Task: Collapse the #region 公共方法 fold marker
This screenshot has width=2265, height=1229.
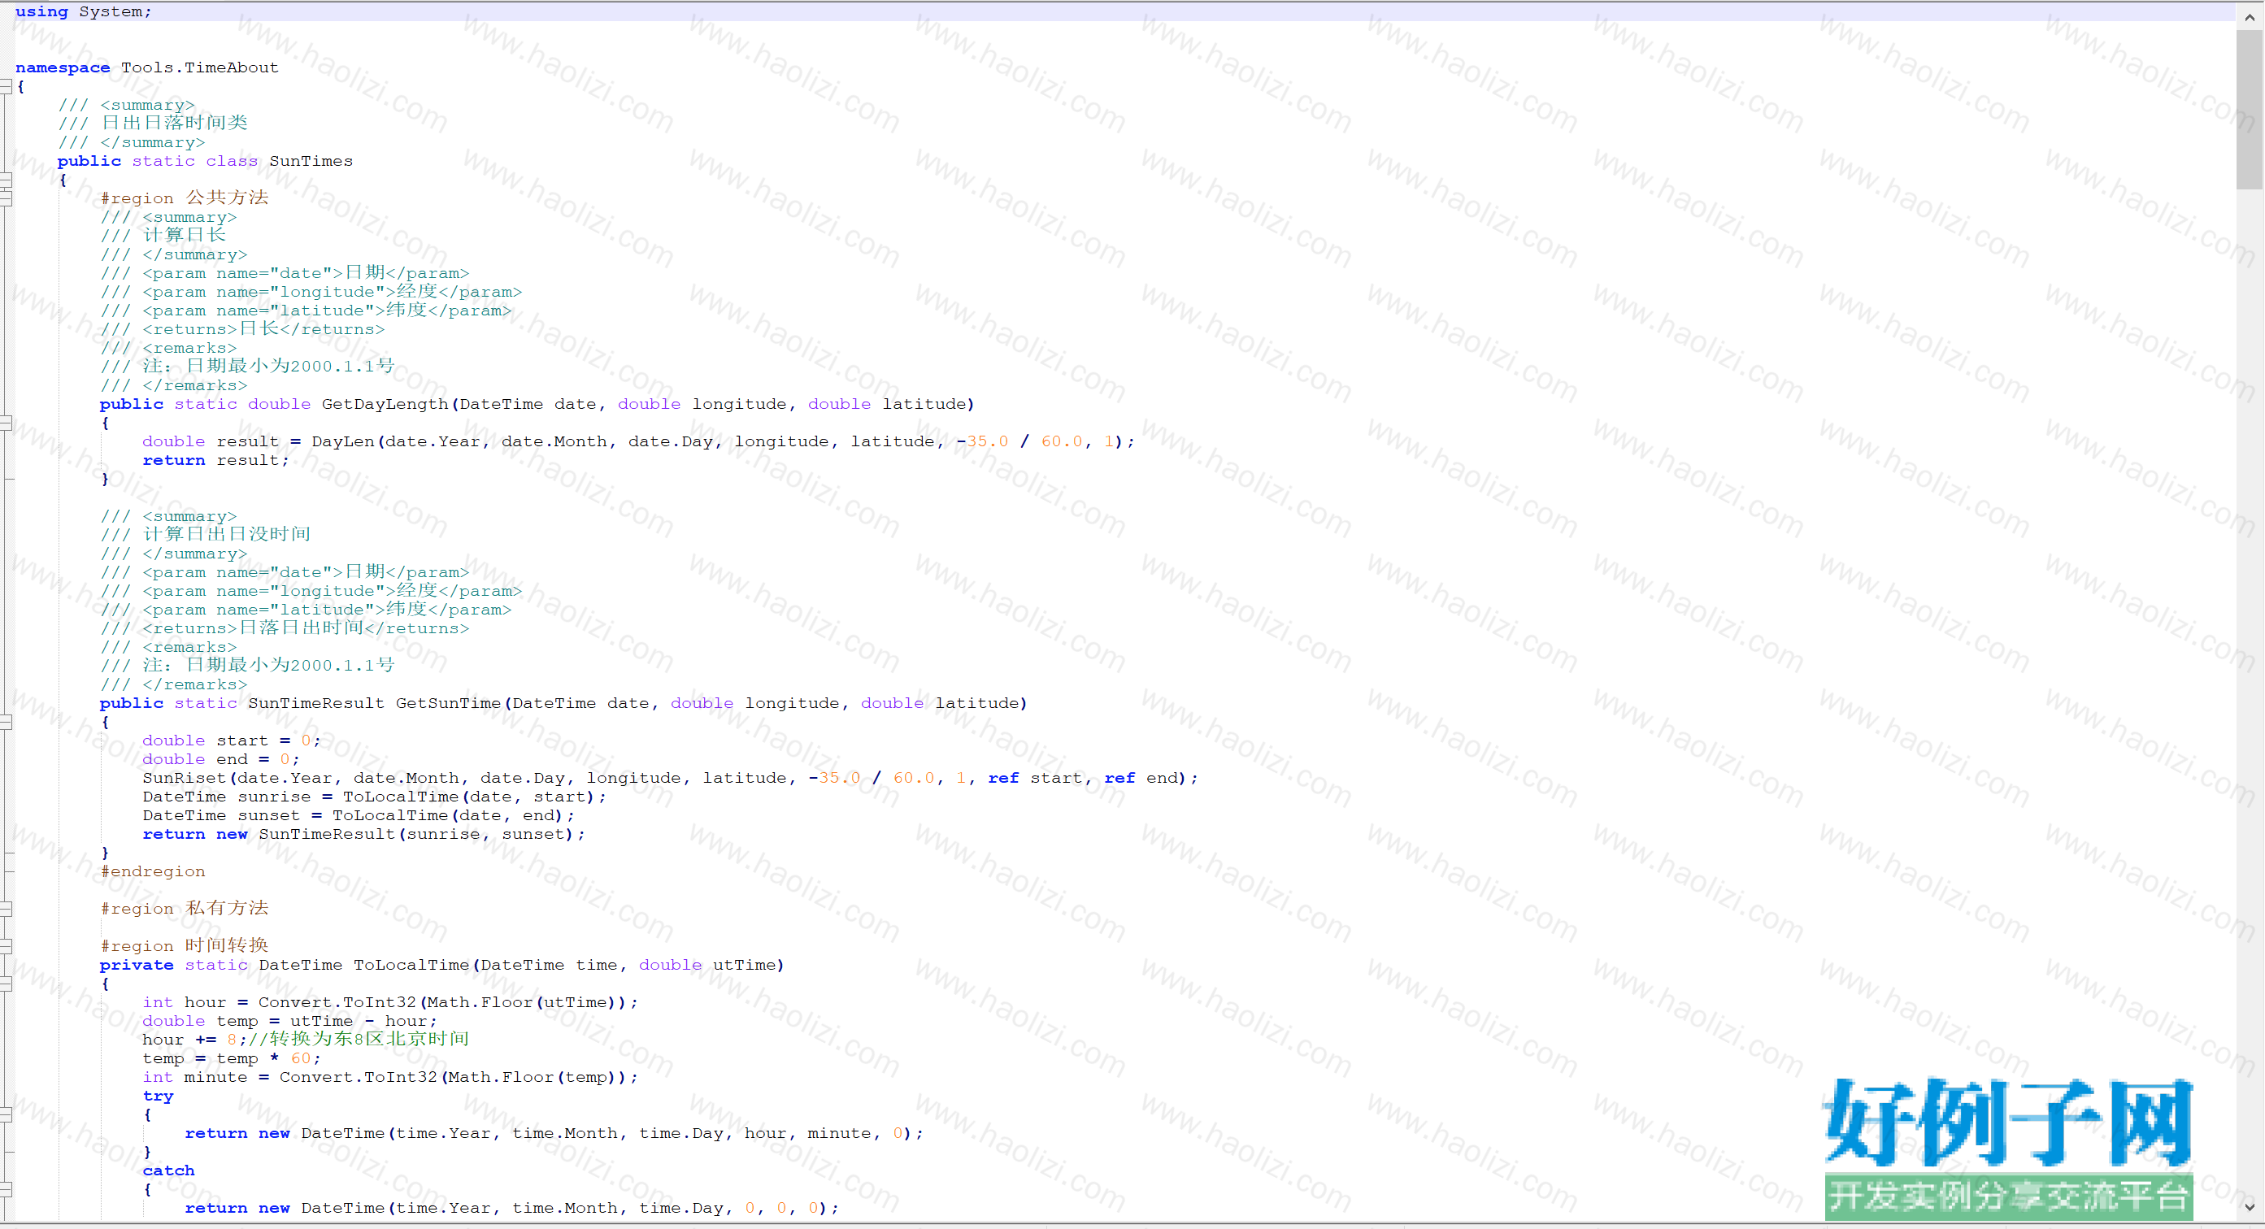Action: [x=5, y=198]
